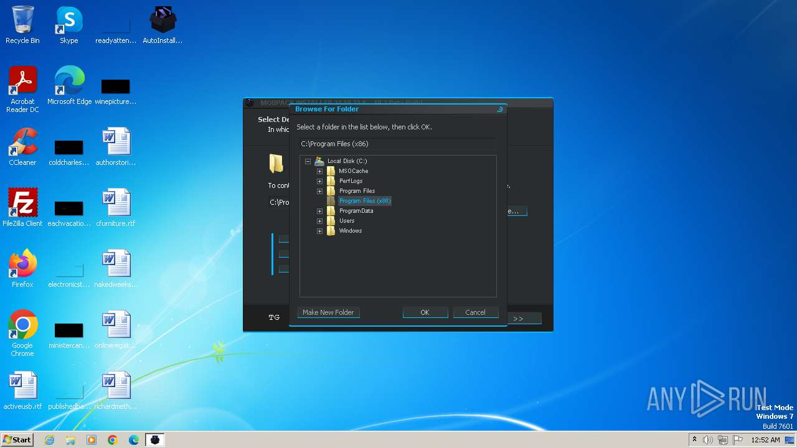Click the volume icon in system tray

[708, 440]
